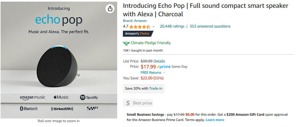The width and height of the screenshot is (298, 127).
Task: Click the share icon on product image
Action: click(x=110, y=9)
